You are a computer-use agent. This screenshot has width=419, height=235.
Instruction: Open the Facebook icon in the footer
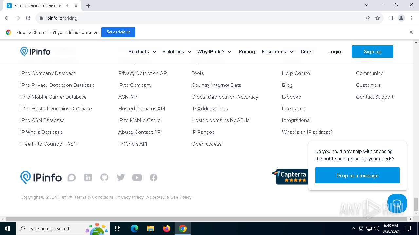point(154,178)
